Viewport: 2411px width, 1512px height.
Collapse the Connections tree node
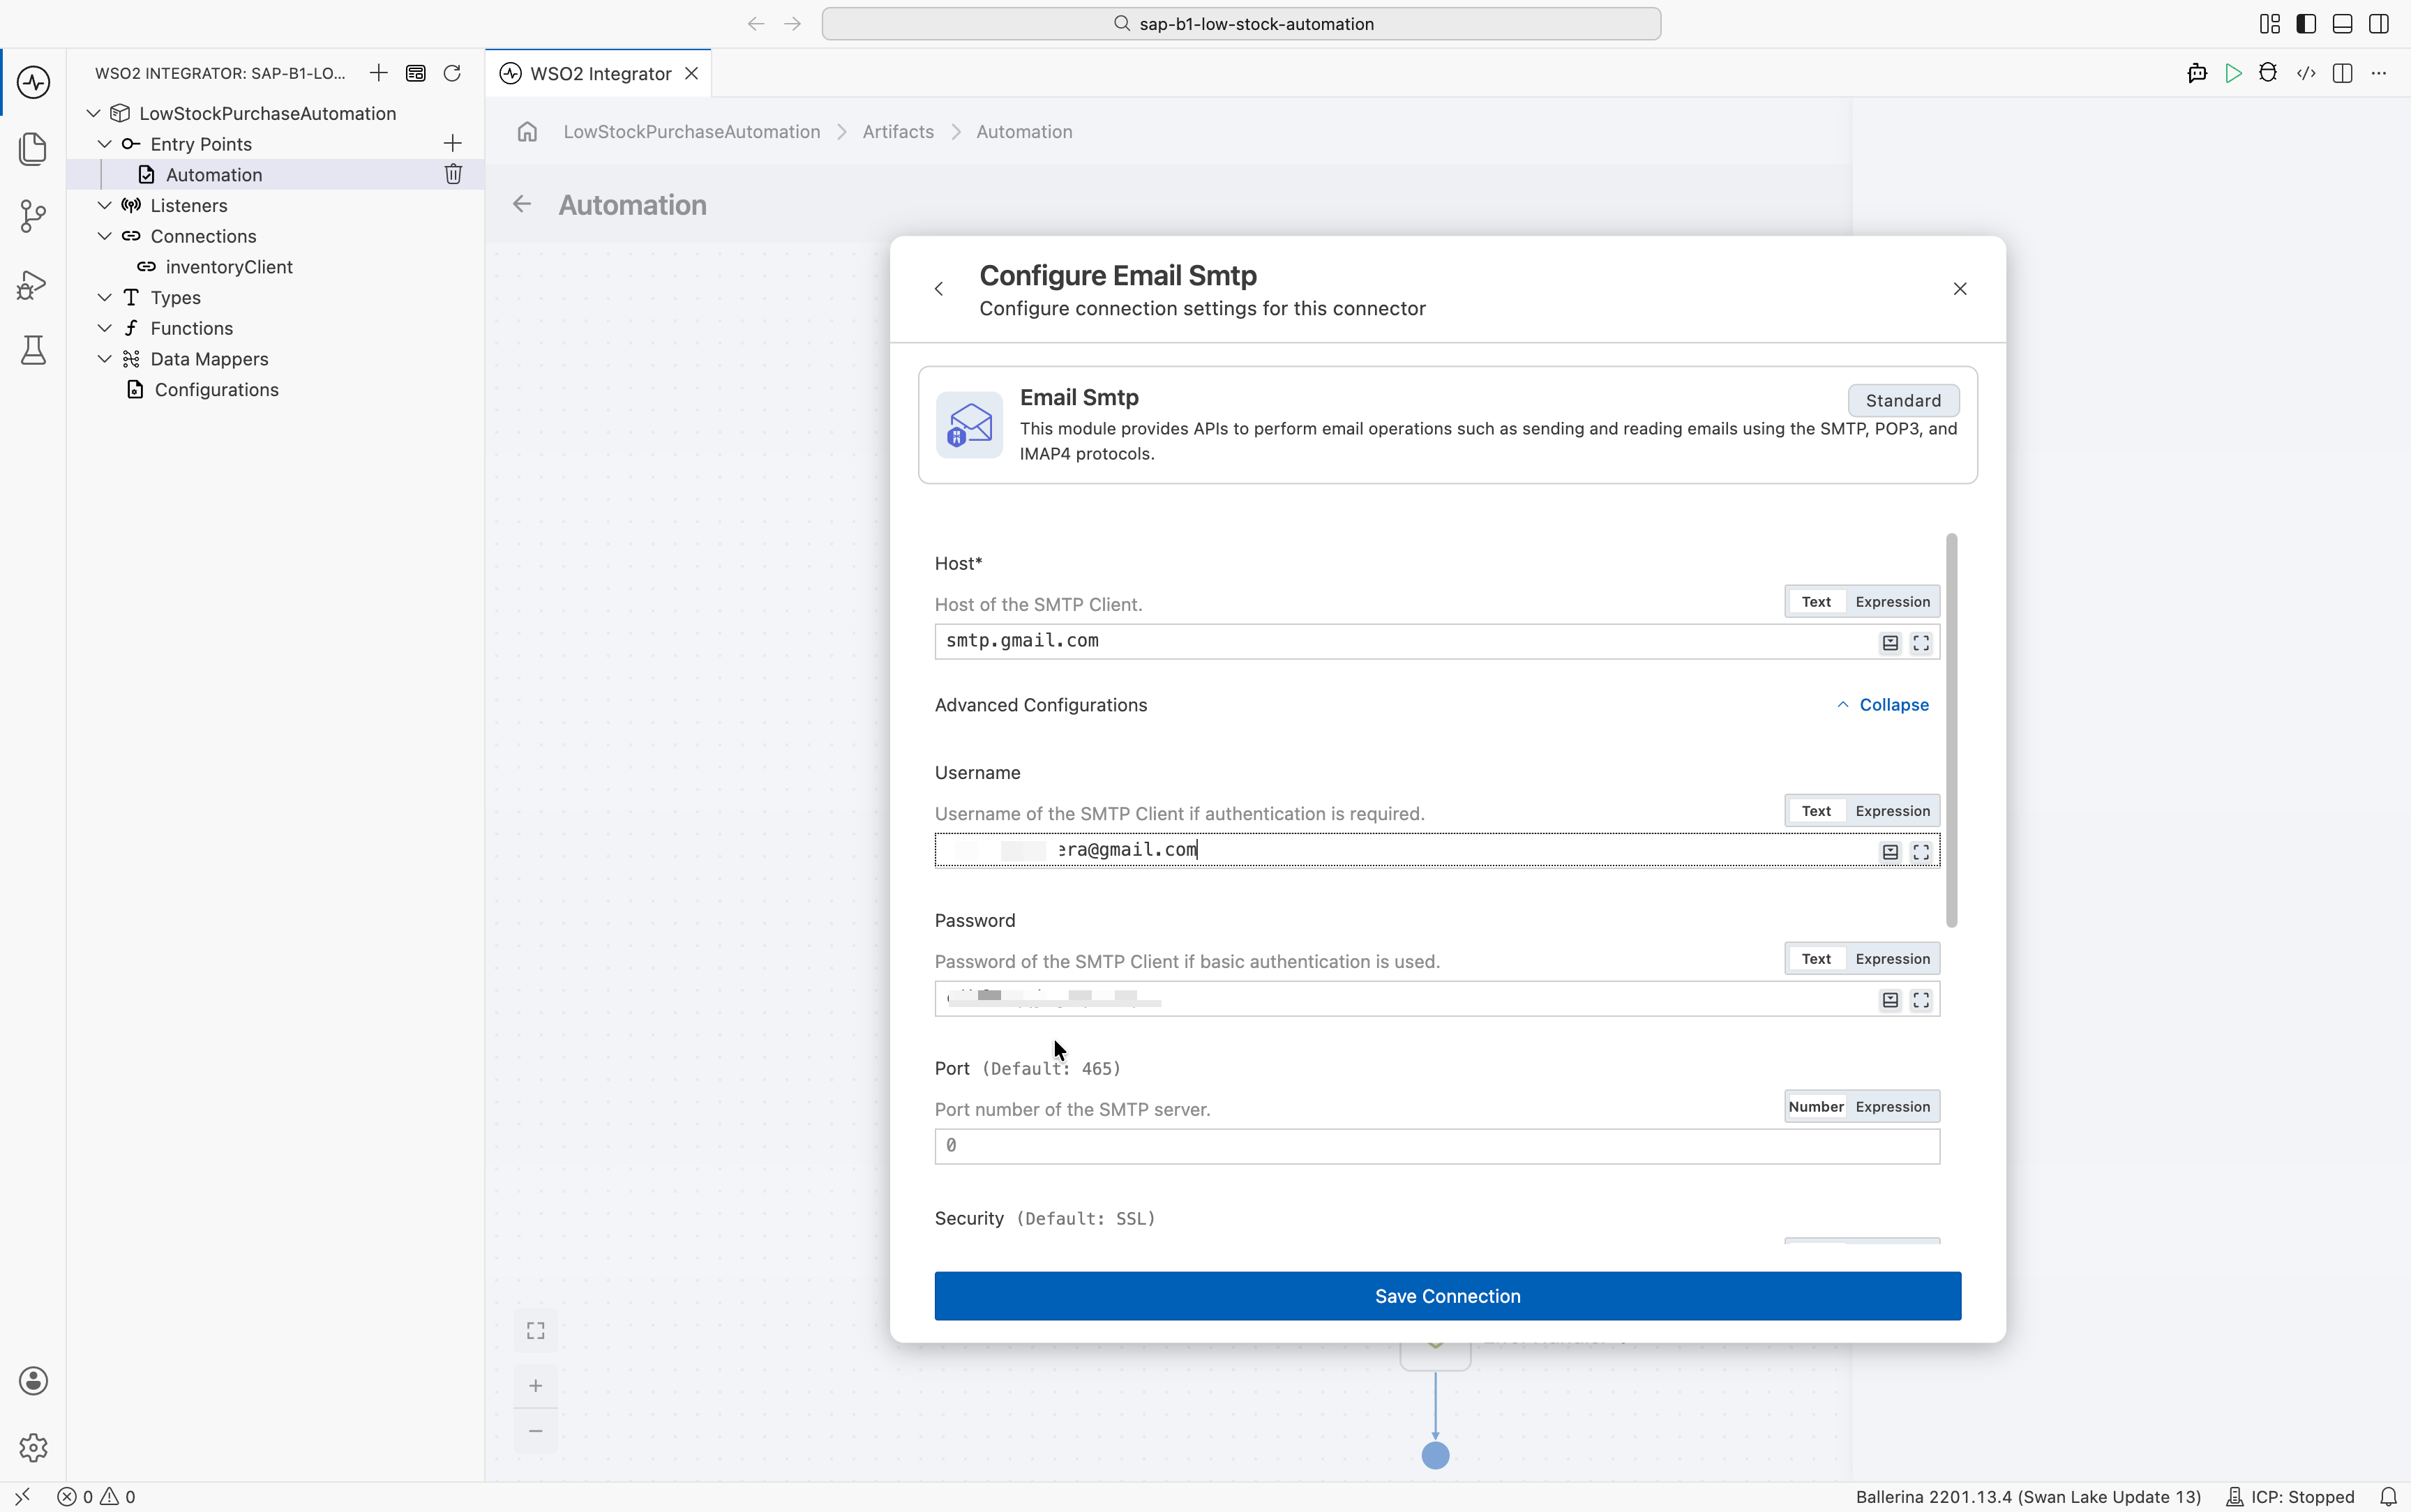pos(104,236)
